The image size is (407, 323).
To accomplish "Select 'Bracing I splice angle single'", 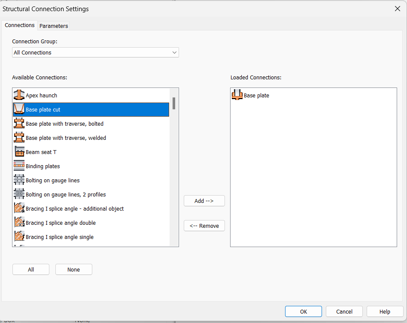I will tap(91, 237).
